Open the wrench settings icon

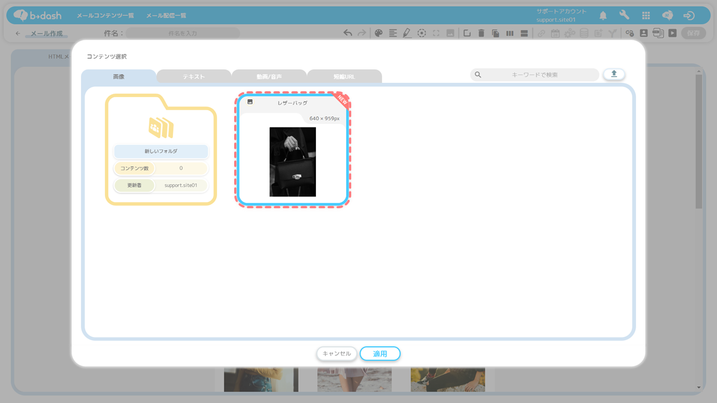624,16
